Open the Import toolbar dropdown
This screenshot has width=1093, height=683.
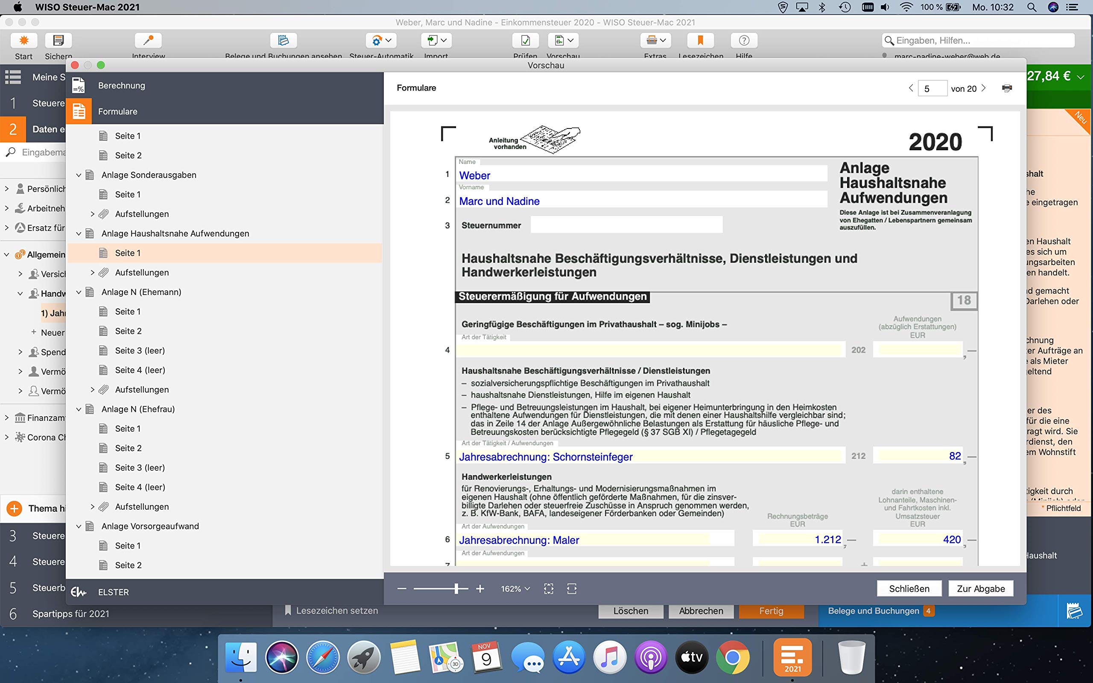click(436, 40)
